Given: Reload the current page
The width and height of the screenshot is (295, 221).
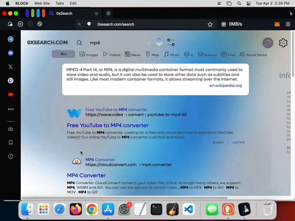Looking at the screenshot, I should coord(40,24).
